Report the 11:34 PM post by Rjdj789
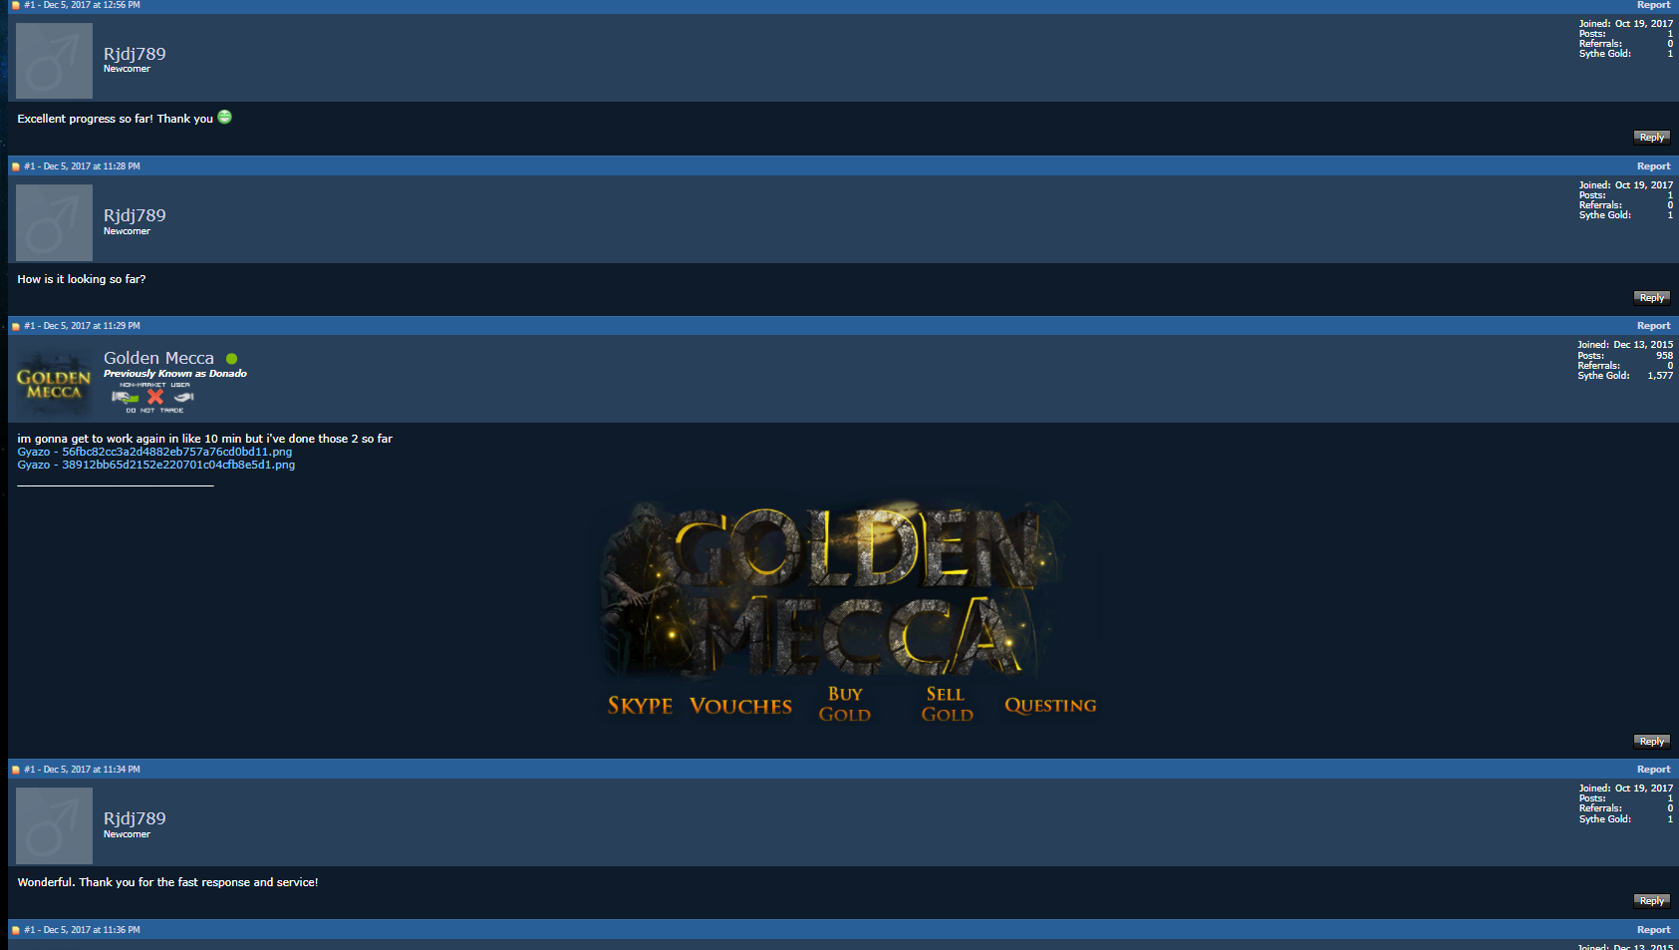The image size is (1679, 950). 1653,770
